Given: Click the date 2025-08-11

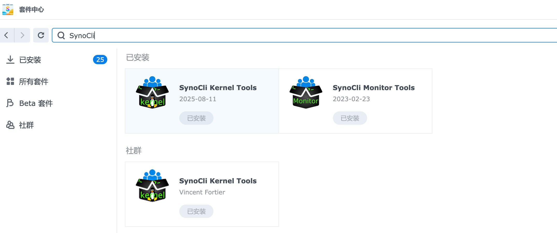Looking at the screenshot, I should (198, 99).
